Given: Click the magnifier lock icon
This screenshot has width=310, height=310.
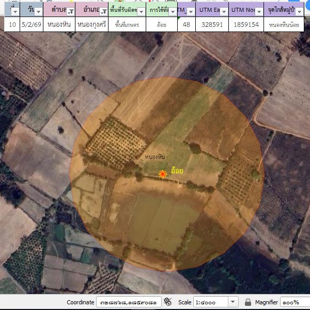Looking at the screenshot, I should (x=247, y=302).
